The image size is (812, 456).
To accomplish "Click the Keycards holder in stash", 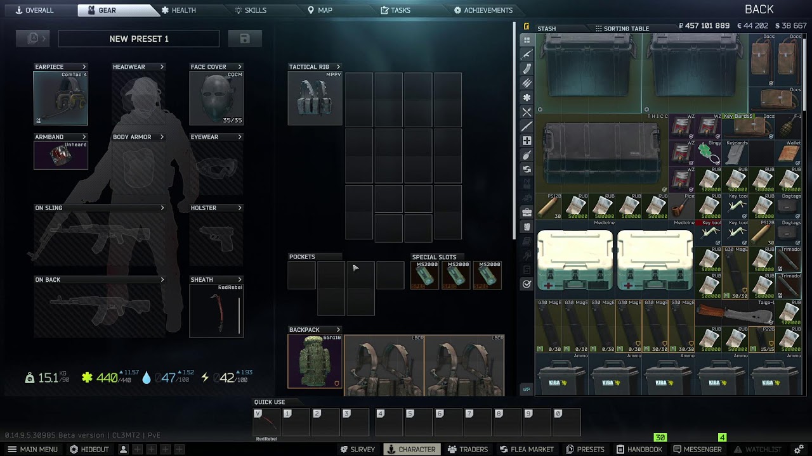I will [736, 153].
